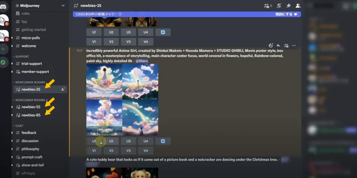357x178 pixels.
Task: Click U4 under the top armor images
Action: (146, 32)
